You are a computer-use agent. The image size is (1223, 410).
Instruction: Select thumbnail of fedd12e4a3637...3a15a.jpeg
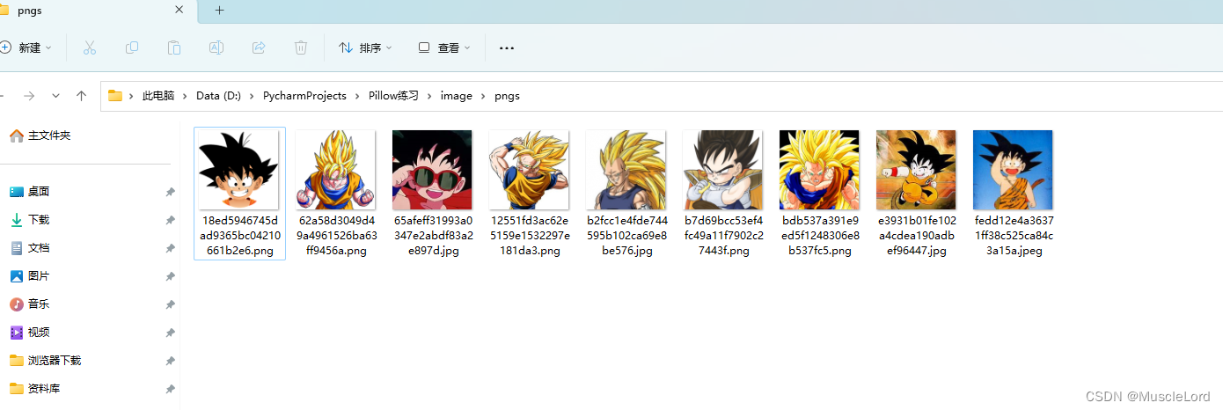point(1013,170)
